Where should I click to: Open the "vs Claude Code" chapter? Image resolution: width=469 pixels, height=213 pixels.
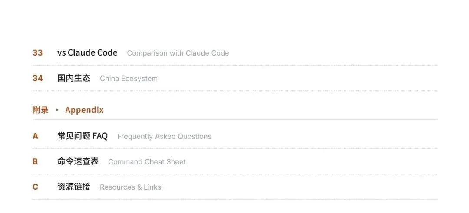tap(87, 52)
